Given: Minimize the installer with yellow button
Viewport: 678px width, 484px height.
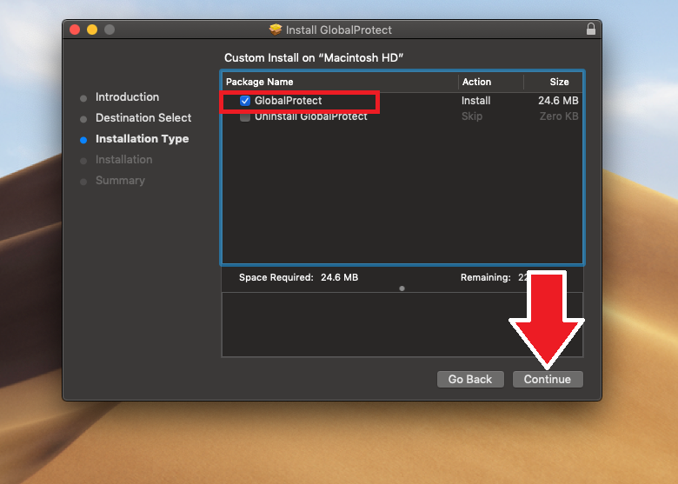Looking at the screenshot, I should [92, 30].
